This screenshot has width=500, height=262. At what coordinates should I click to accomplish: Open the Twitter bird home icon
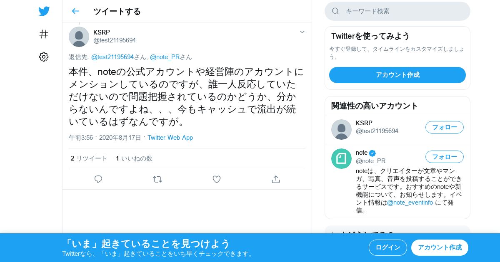pyautogui.click(x=44, y=11)
